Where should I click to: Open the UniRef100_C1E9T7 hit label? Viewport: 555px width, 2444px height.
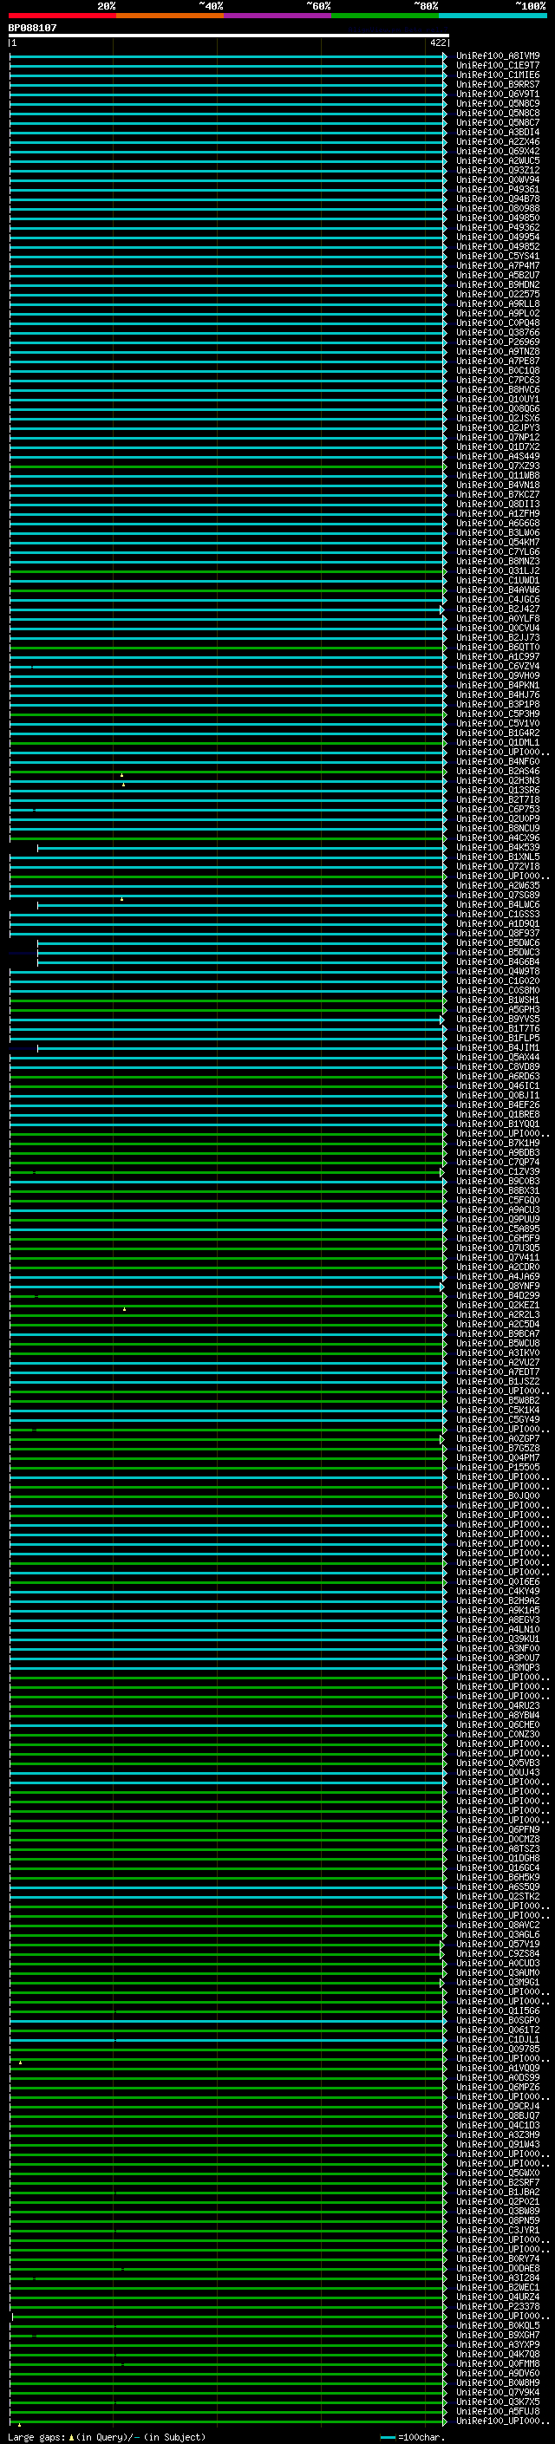click(498, 66)
